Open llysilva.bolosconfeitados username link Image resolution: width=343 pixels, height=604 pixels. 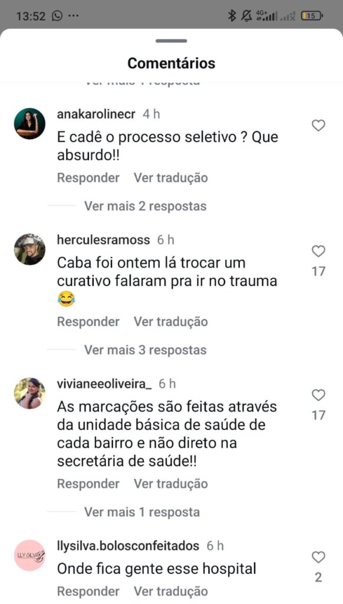(x=128, y=546)
